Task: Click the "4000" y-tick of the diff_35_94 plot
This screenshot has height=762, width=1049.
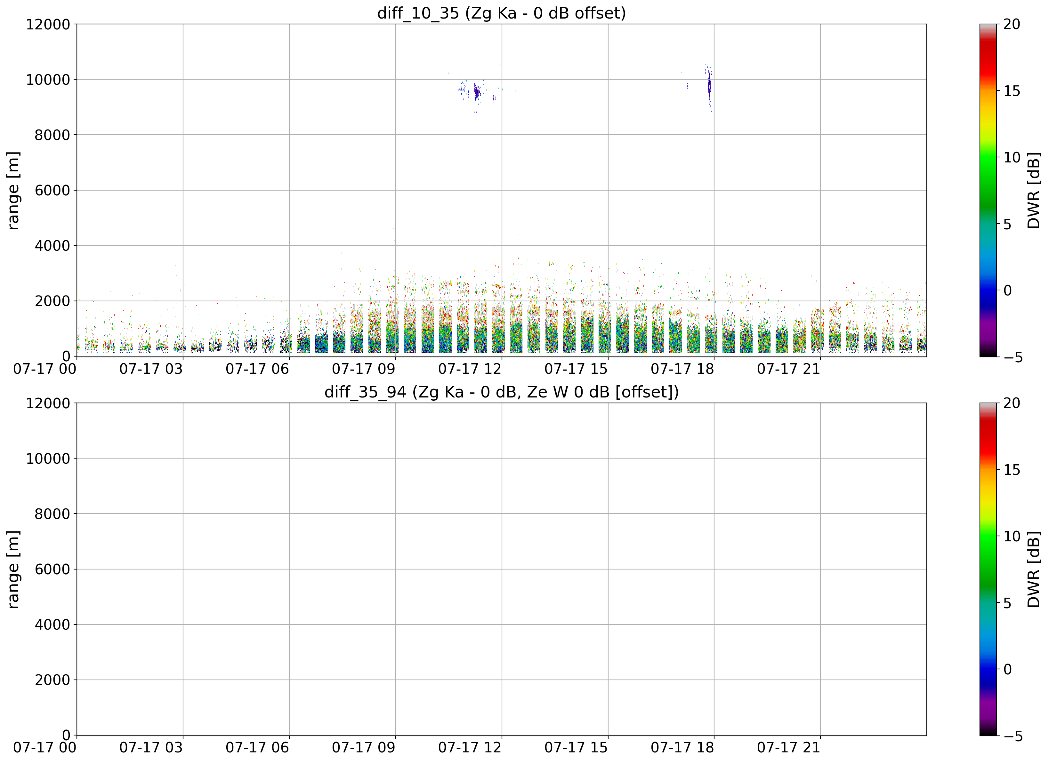Action: tap(52, 624)
